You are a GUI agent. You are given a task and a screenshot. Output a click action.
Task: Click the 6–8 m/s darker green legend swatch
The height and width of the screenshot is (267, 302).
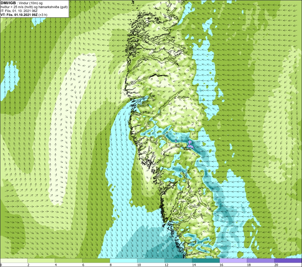click(96, 260)
